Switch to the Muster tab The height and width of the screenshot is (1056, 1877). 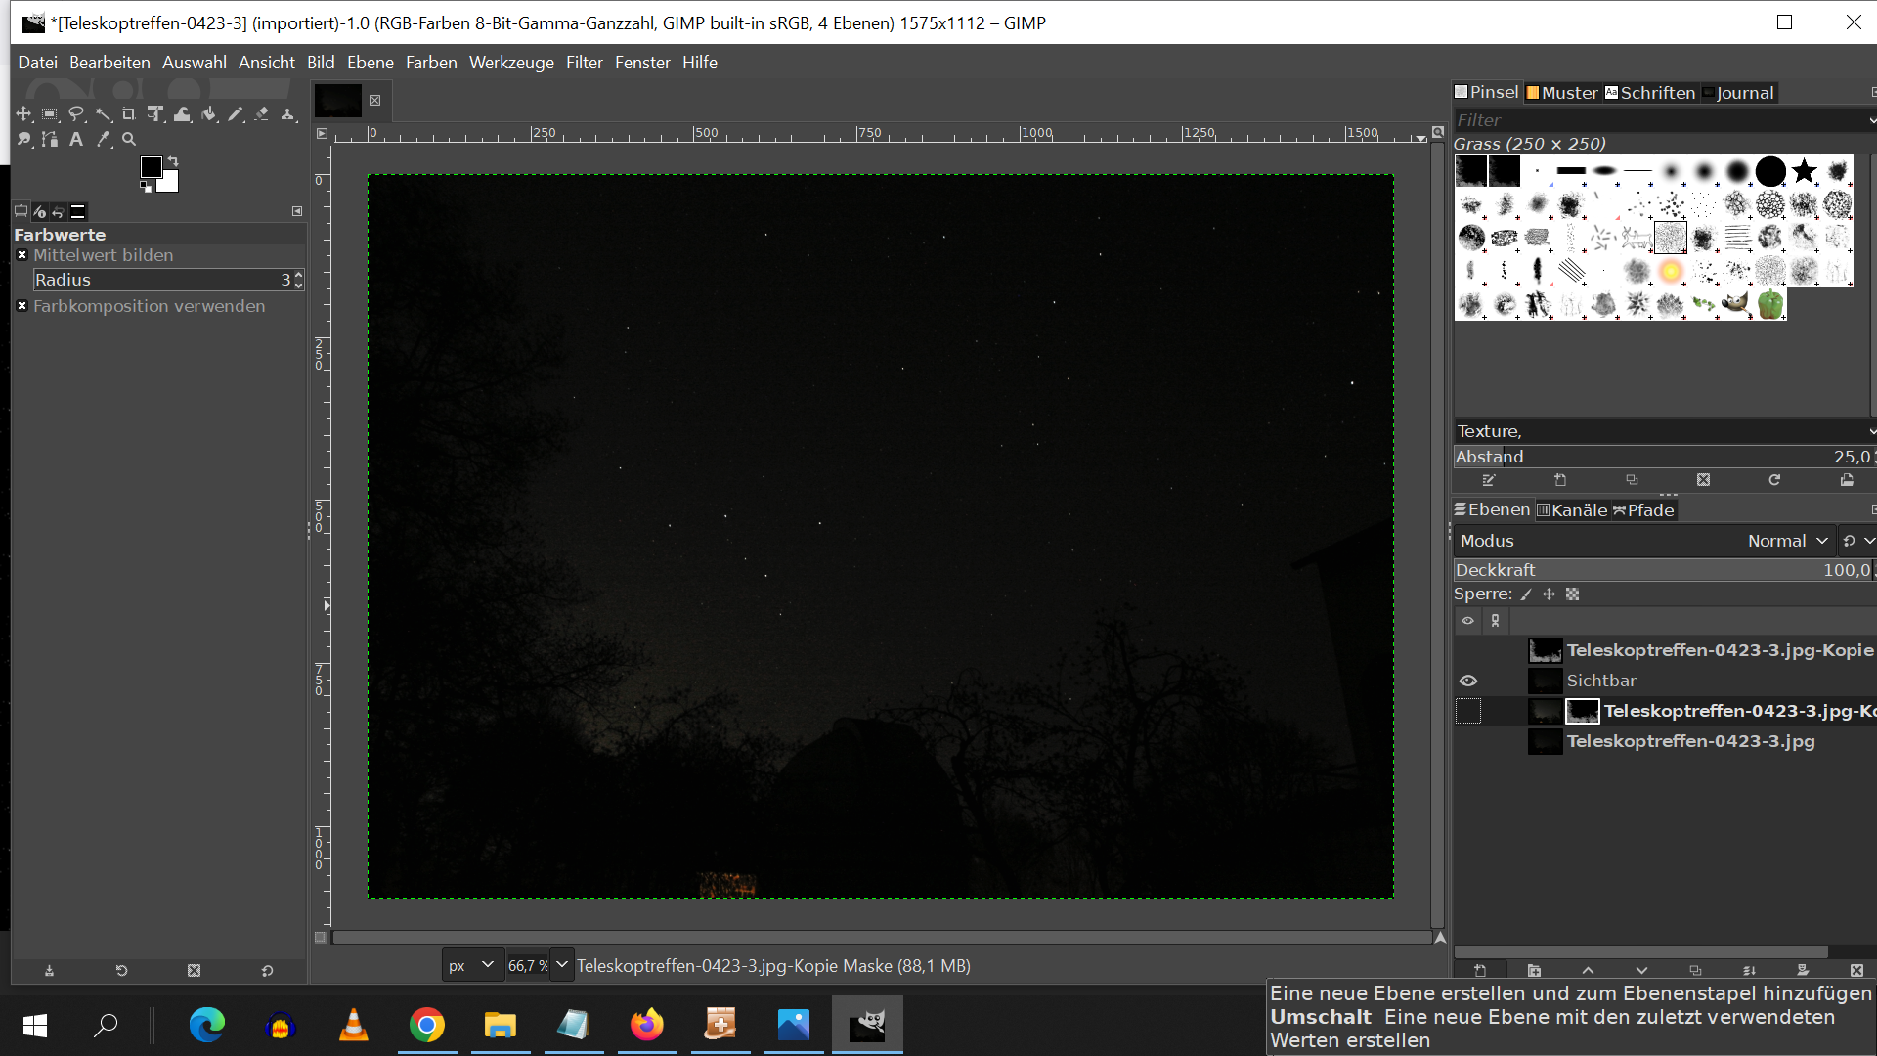[1562, 93]
